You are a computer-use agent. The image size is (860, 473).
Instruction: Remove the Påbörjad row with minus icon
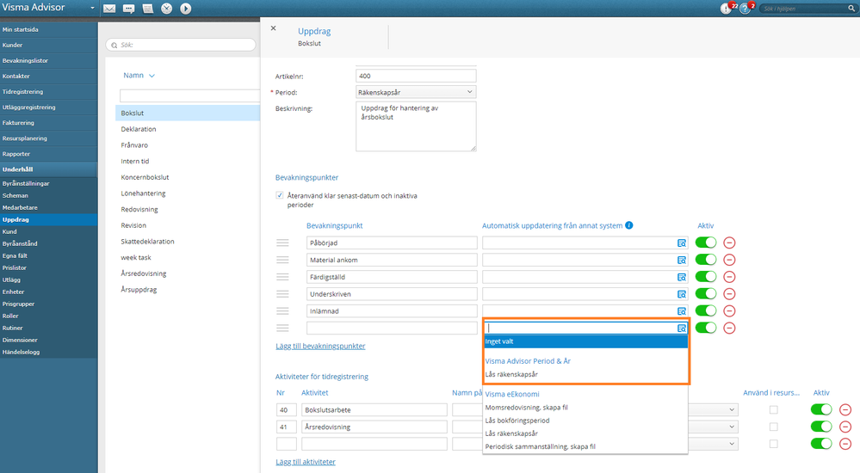point(729,243)
